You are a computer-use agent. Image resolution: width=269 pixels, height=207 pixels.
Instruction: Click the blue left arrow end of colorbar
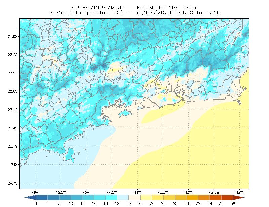[x=30, y=198]
